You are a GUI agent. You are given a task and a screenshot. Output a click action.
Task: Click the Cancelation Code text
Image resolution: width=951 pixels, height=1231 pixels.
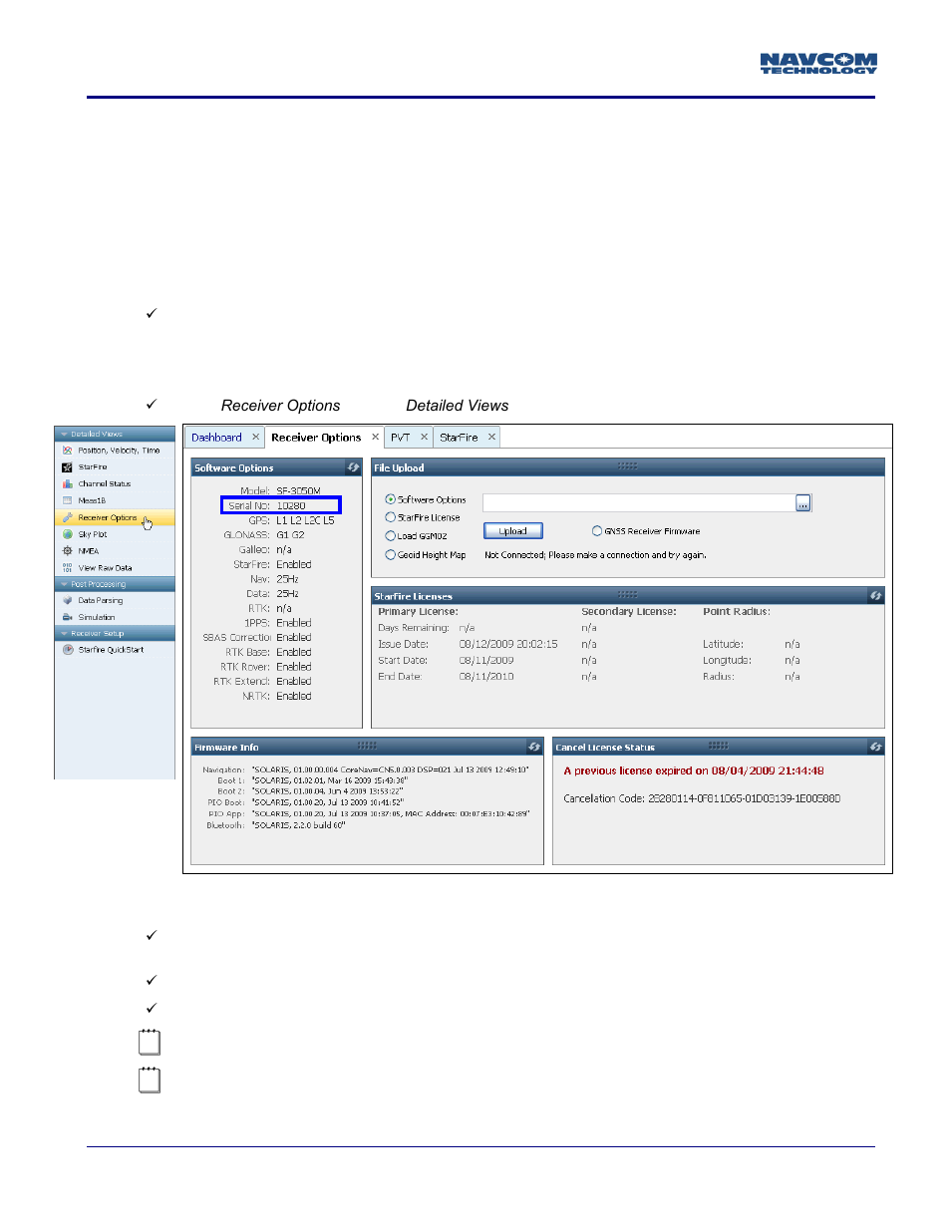coord(702,798)
